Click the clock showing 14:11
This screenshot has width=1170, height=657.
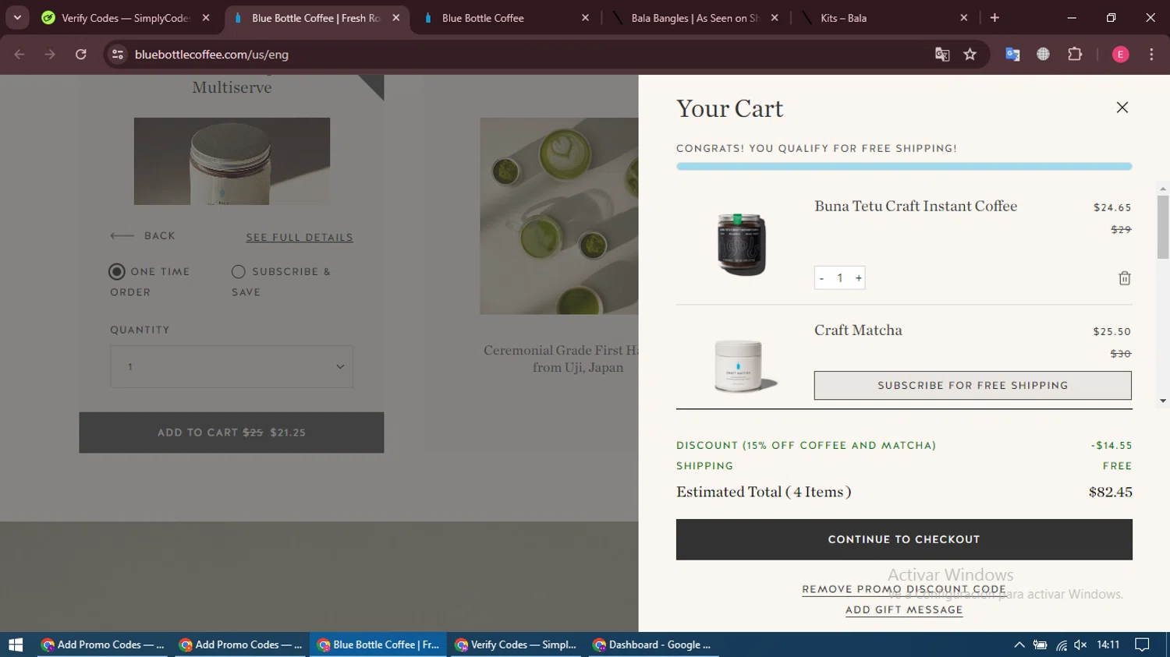(x=1108, y=645)
